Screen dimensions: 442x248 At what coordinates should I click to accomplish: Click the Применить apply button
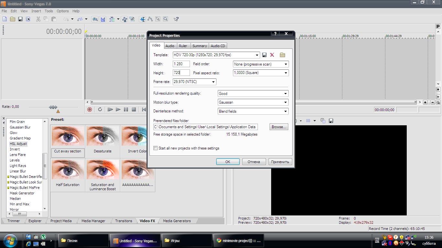[280, 162]
